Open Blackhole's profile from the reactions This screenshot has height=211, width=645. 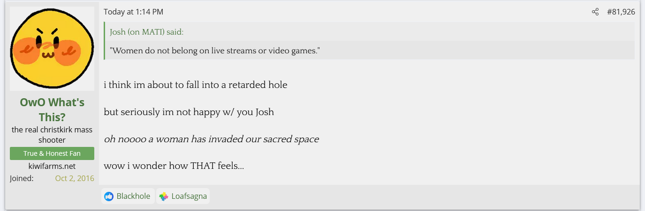133,196
